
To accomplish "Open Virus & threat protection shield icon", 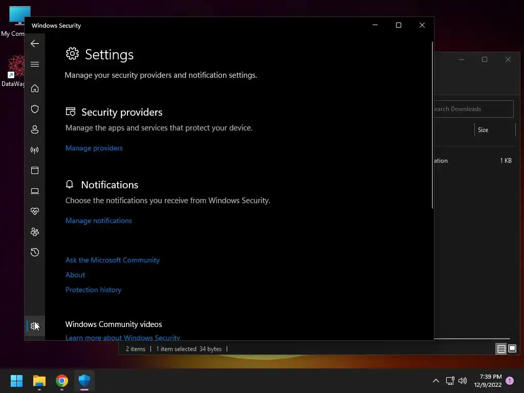I will (35, 109).
